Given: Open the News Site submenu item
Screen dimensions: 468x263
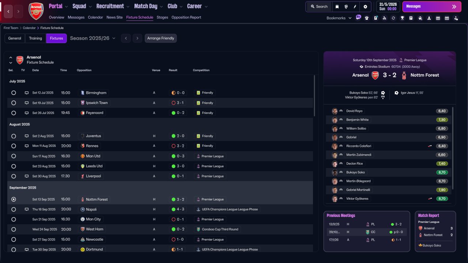Looking at the screenshot, I should tap(114, 17).
